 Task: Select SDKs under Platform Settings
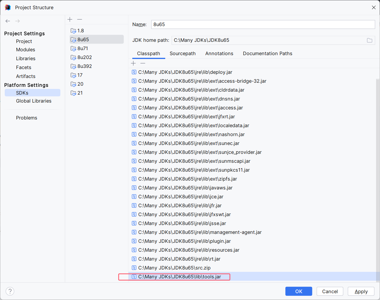tap(33, 93)
